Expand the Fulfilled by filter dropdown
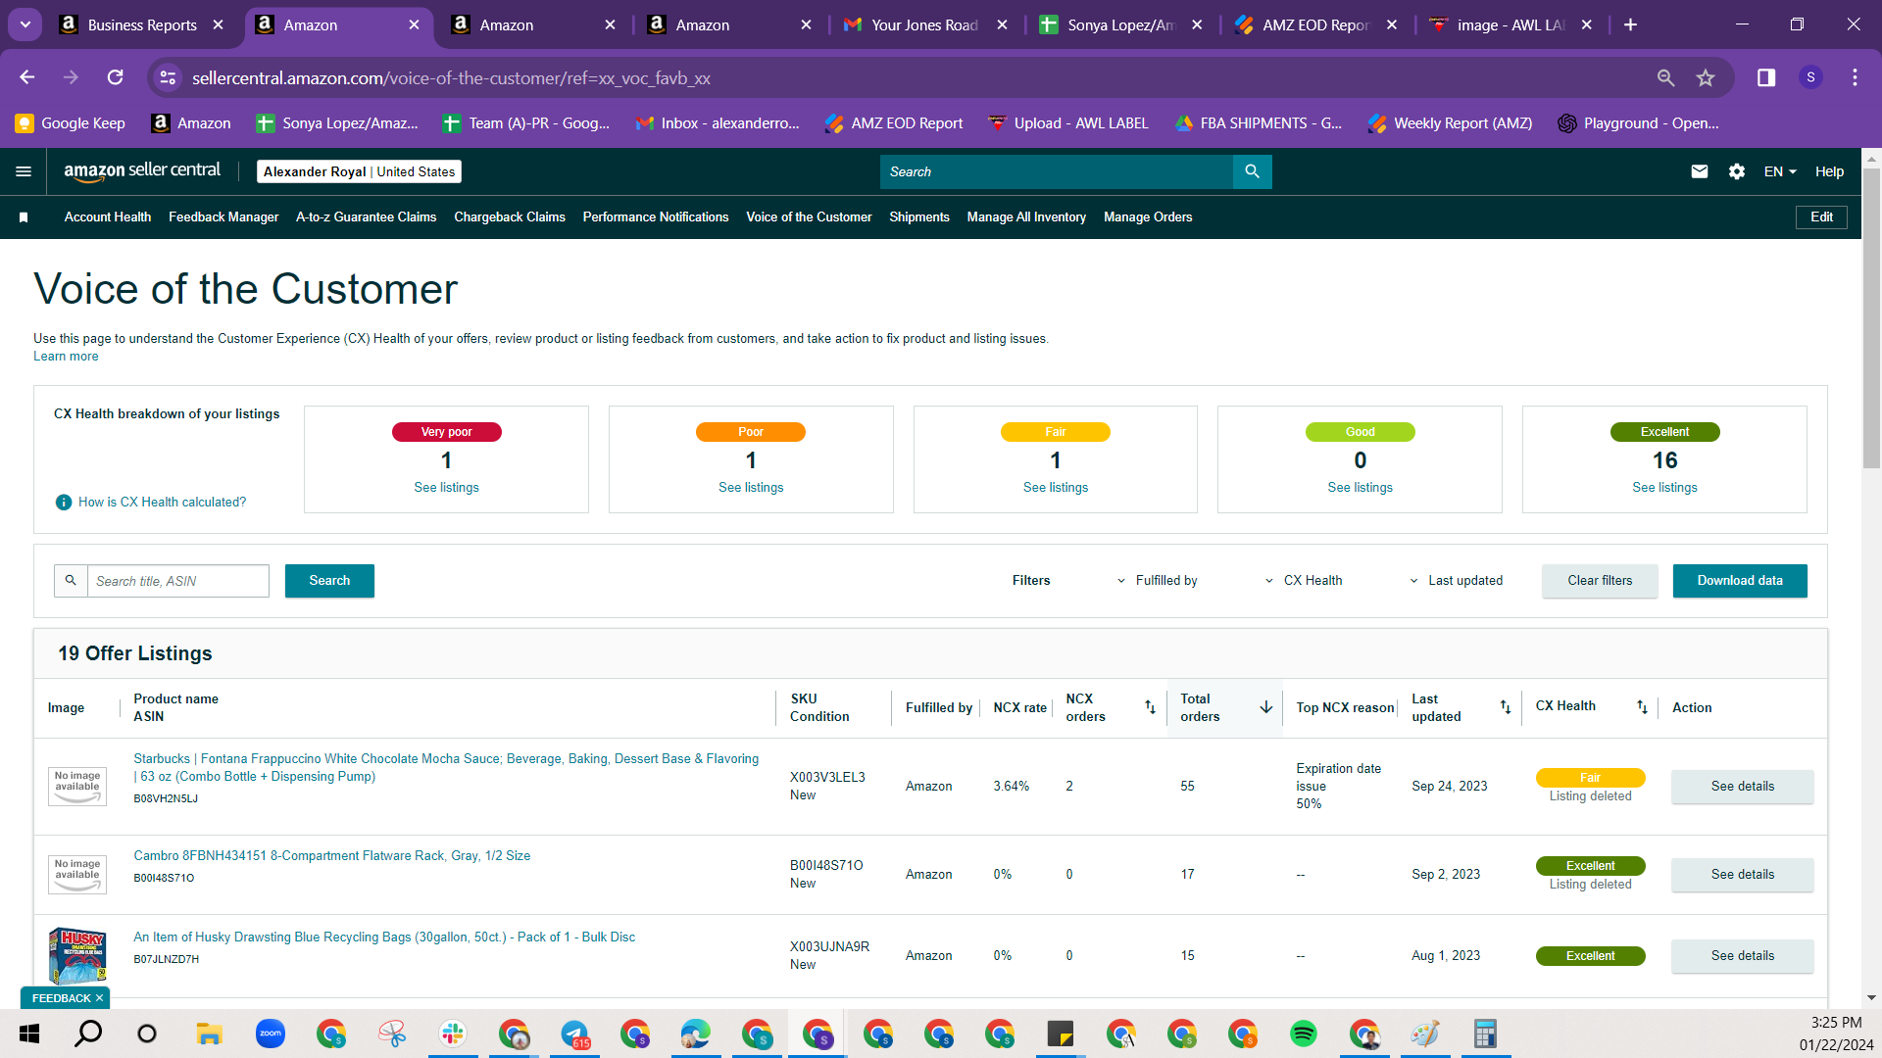Viewport: 1882px width, 1058px height. 1158,581
